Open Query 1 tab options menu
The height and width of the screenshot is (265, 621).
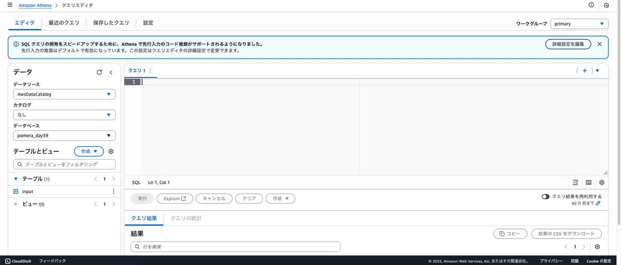[x=150, y=71]
